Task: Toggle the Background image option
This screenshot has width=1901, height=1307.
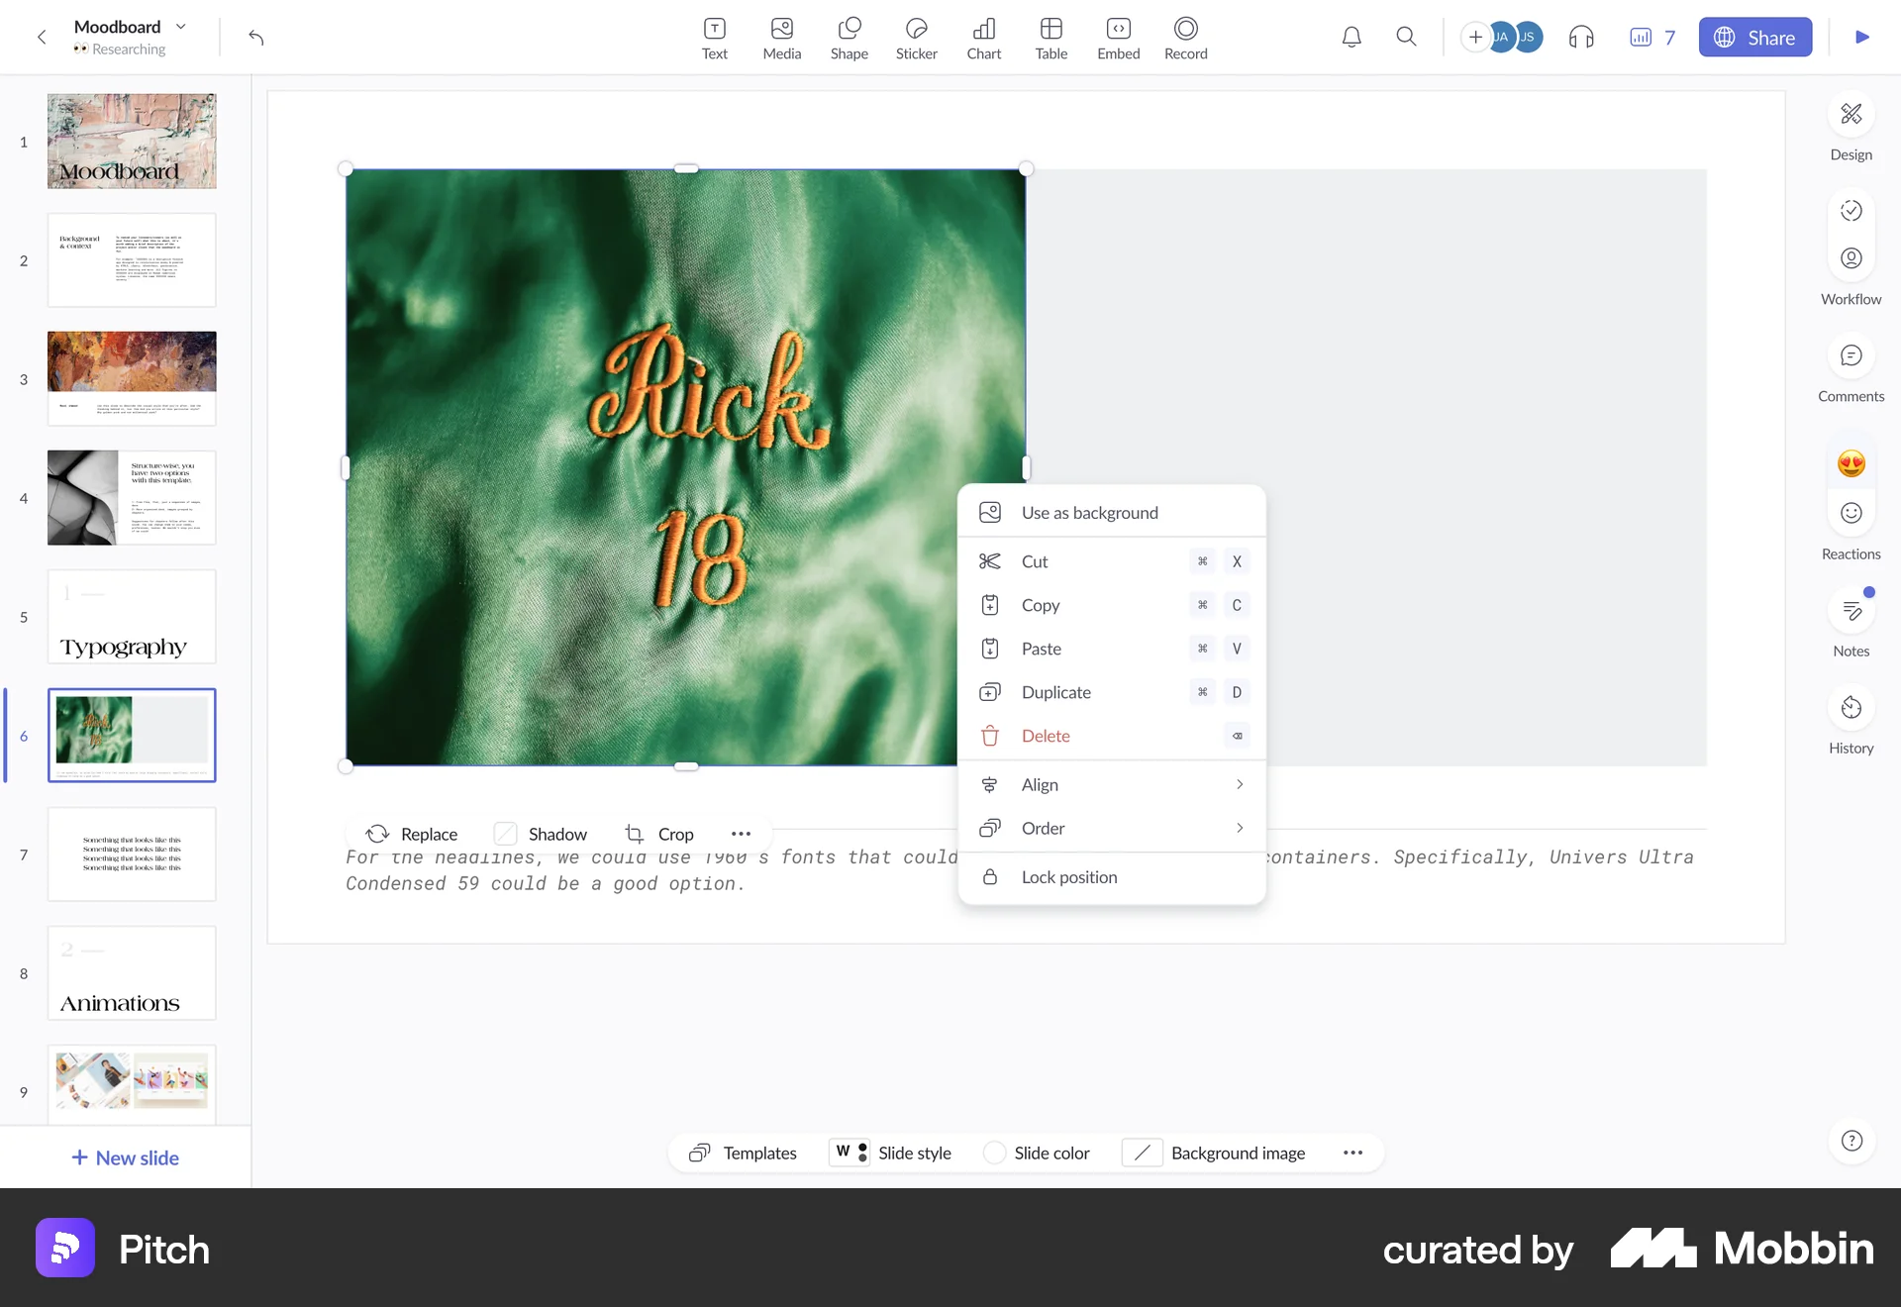Action: point(1216,1153)
